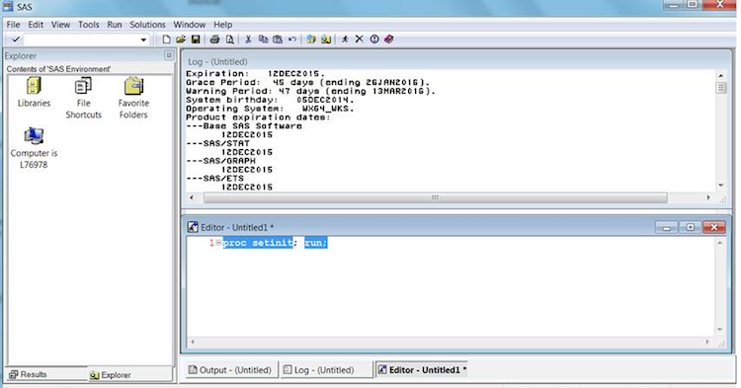741x388 pixels.
Task: Open the Solutions menu
Action: 147,25
